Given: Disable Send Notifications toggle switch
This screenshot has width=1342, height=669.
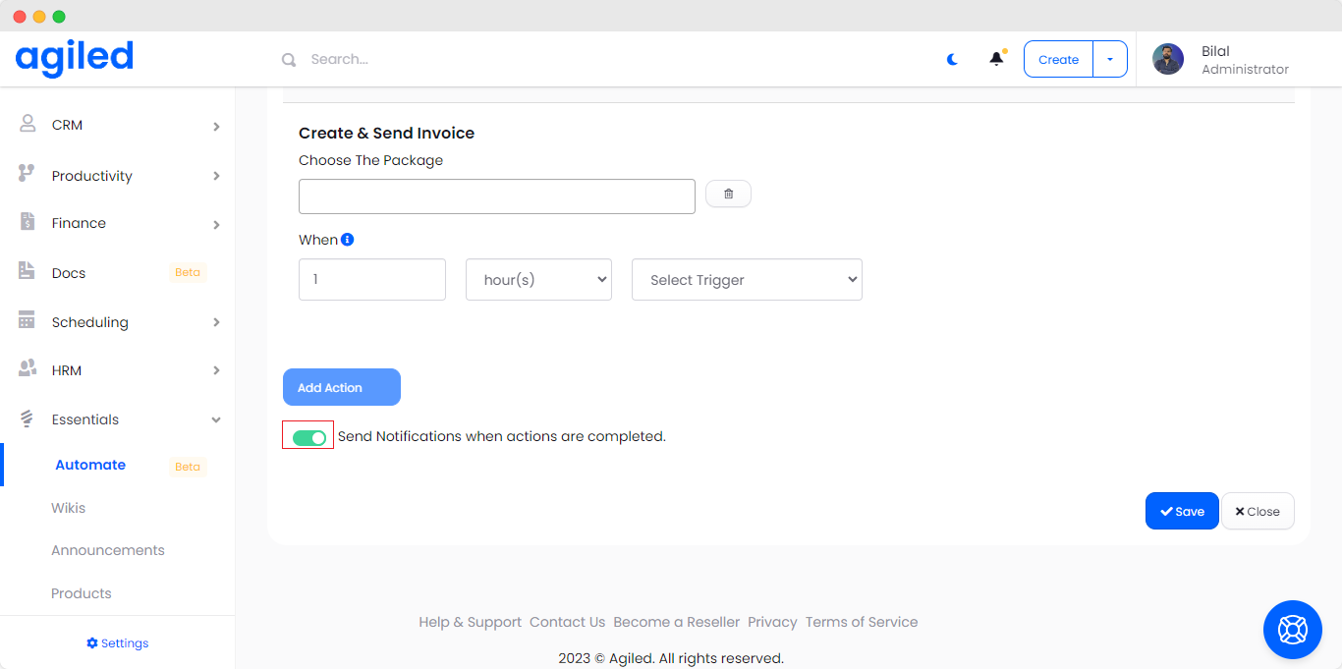Looking at the screenshot, I should (x=308, y=437).
